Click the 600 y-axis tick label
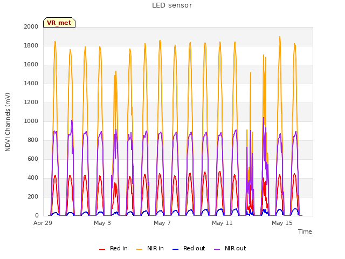Screen dimensions: 345x259 pyautogui.click(x=33, y=159)
